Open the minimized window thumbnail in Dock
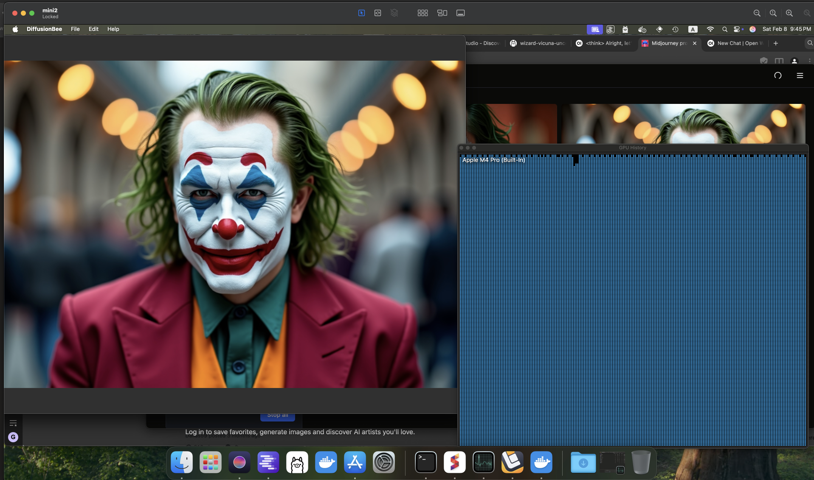The height and width of the screenshot is (480, 814). [612, 463]
